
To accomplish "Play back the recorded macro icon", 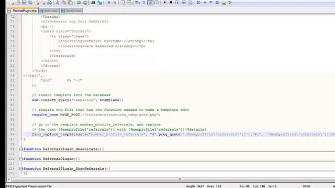I will click(177, 3).
